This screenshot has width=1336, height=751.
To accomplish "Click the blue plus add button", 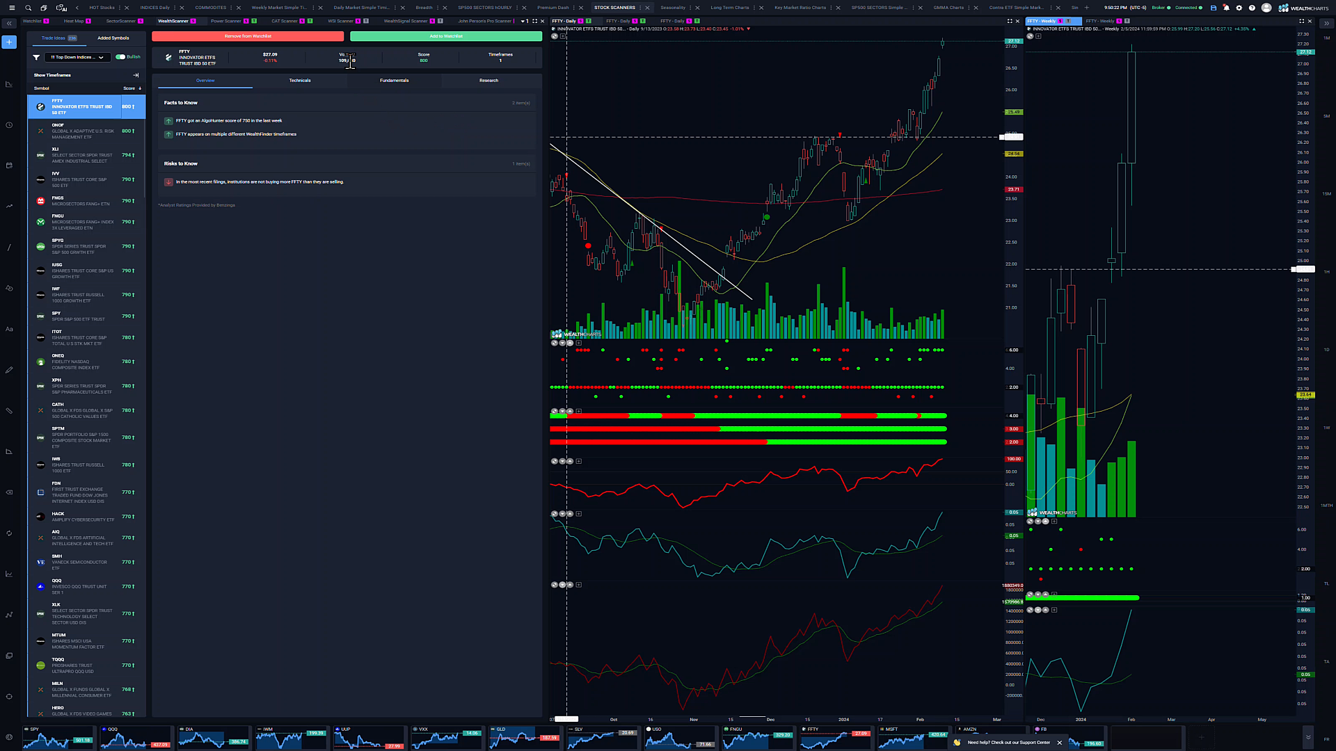I will (9, 42).
